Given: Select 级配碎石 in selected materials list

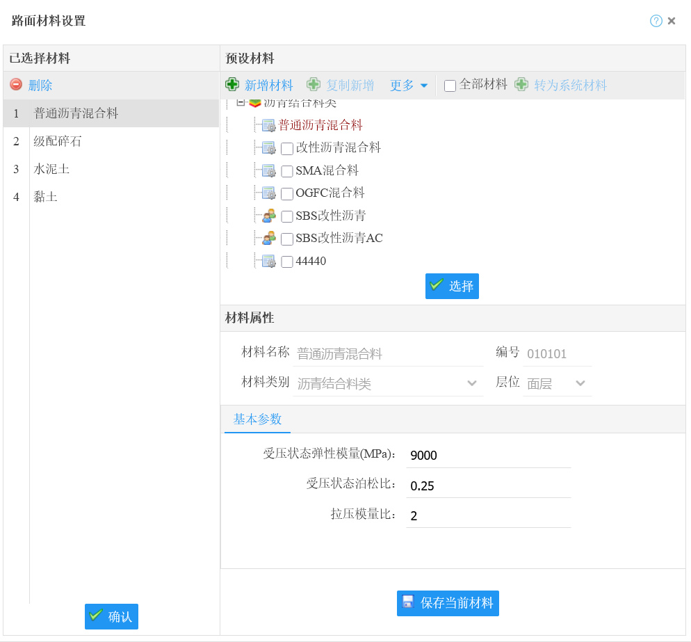Looking at the screenshot, I should [x=58, y=141].
